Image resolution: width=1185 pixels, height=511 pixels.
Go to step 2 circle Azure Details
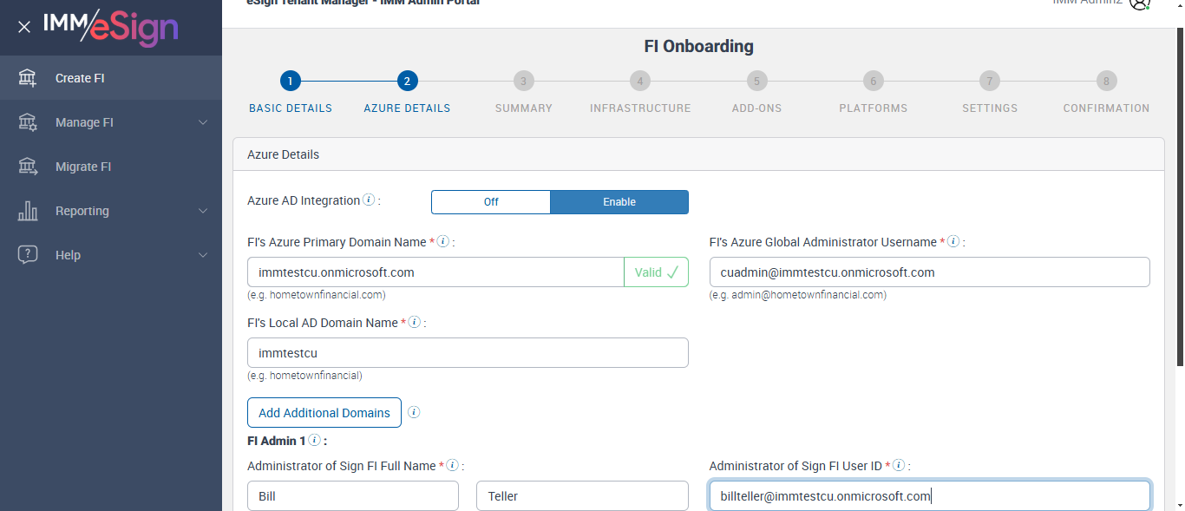coord(407,82)
